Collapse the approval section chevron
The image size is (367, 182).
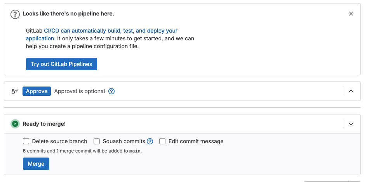coord(351,91)
